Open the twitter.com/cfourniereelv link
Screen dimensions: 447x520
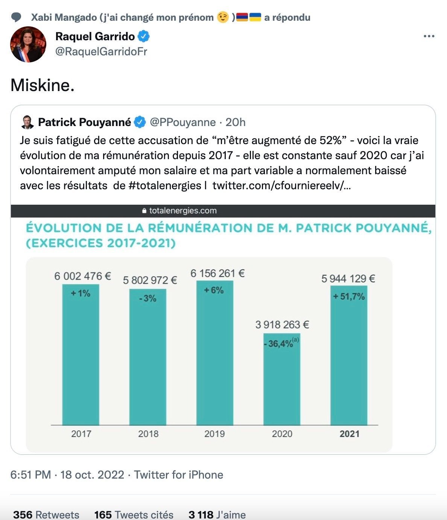coord(281,185)
